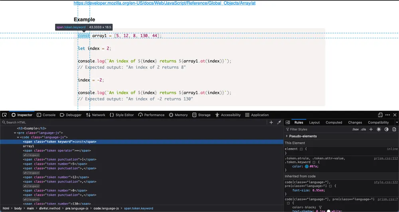Viewport: 399px width, 212px height.
Task: Close the developer tools panel
Action: (x=395, y=115)
